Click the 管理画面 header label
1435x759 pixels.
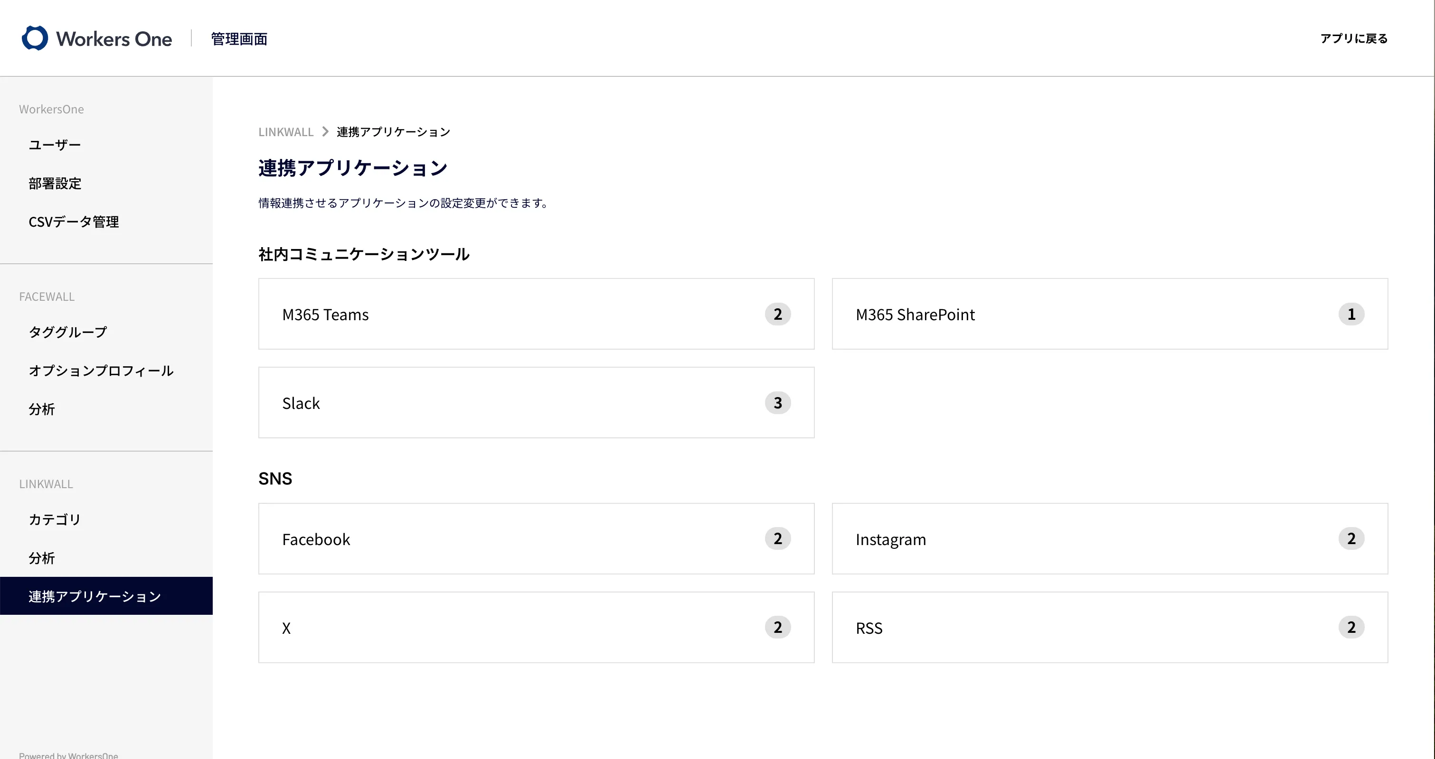click(x=239, y=38)
